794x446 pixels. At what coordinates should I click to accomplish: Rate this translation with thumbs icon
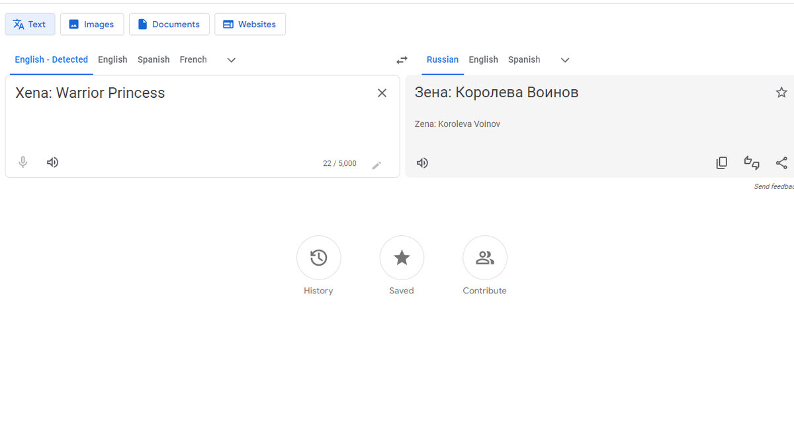click(752, 163)
